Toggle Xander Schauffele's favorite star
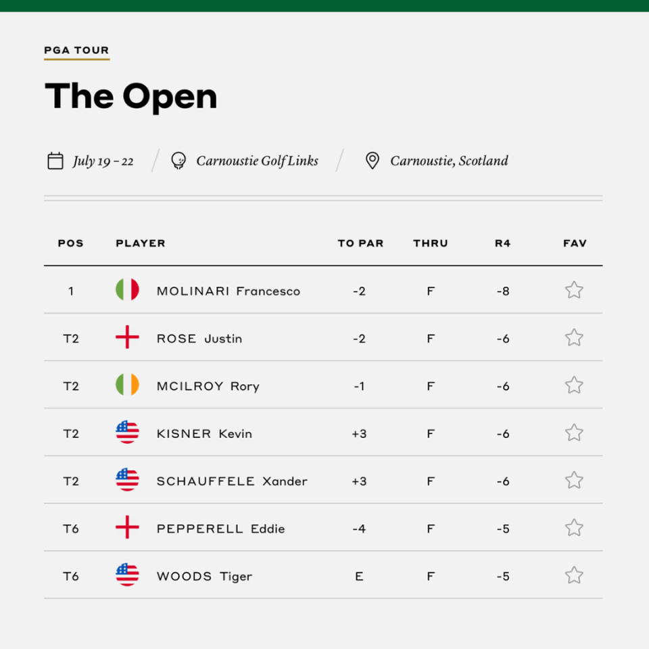 (574, 481)
